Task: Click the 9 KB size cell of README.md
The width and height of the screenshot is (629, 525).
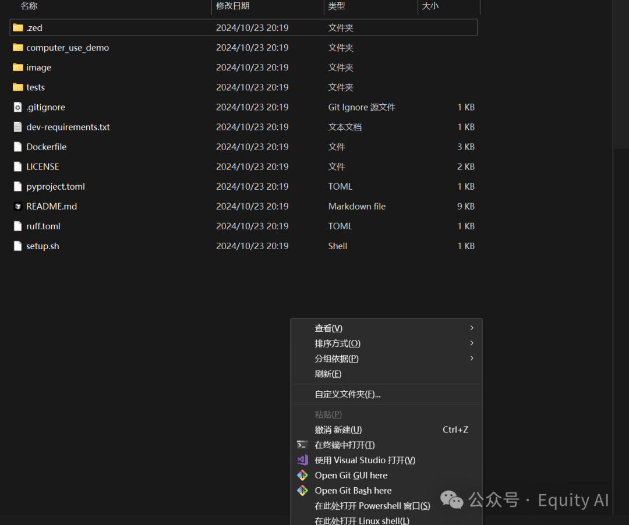Action: click(466, 207)
